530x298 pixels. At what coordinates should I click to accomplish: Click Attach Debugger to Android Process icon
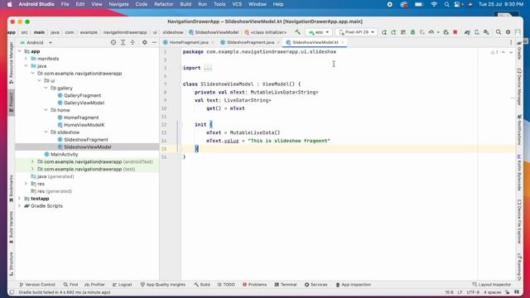click(x=446, y=32)
